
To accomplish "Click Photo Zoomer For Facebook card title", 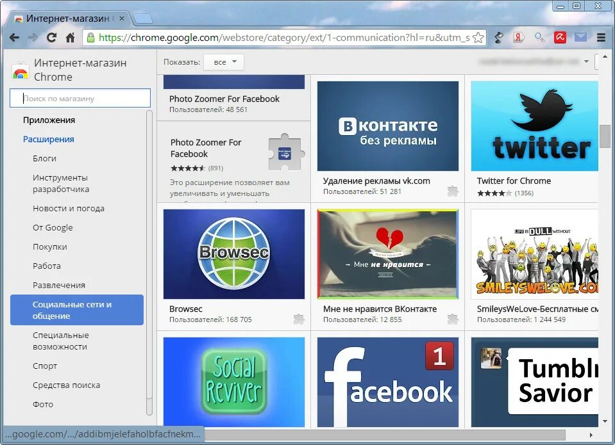I will [206, 148].
